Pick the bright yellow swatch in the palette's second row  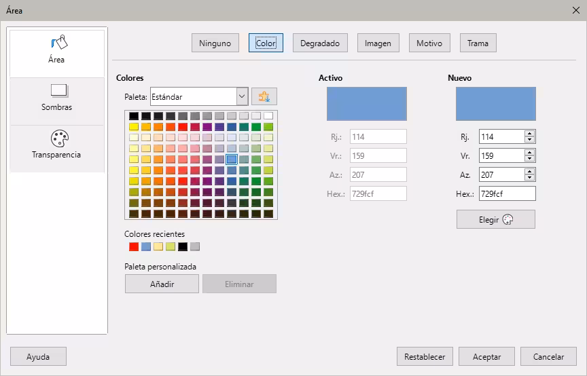click(x=134, y=127)
